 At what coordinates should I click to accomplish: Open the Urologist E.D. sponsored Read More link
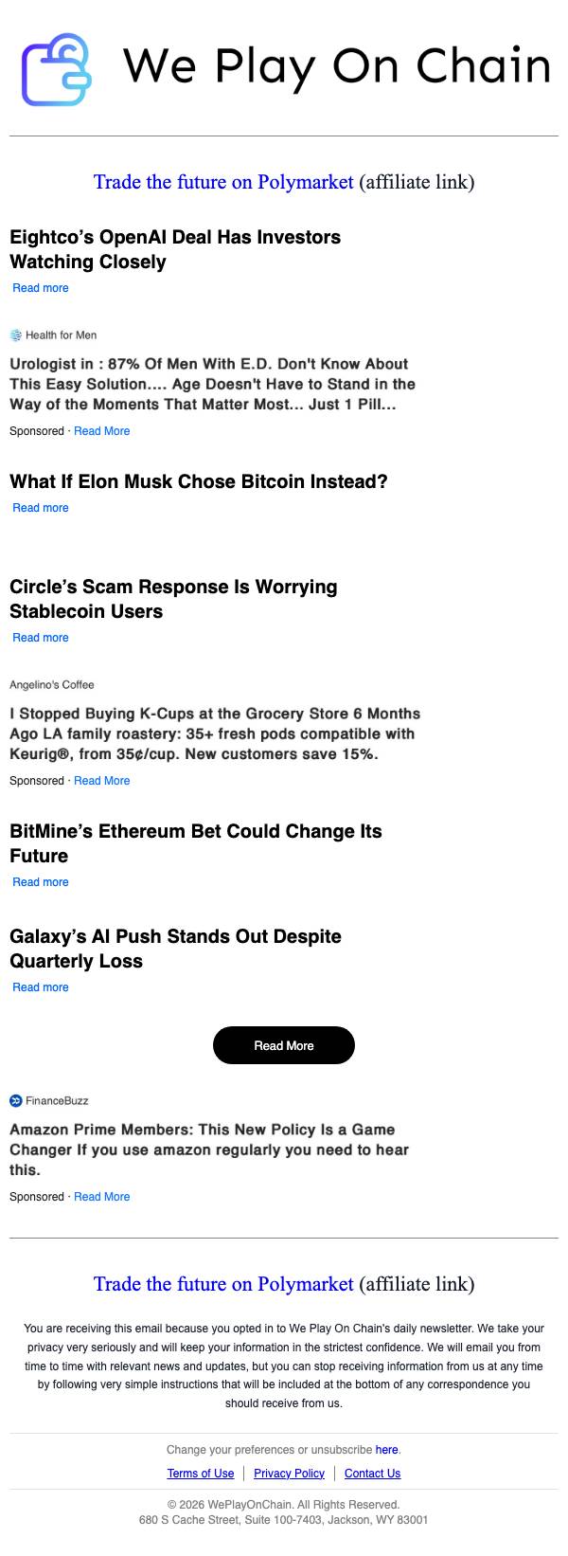102,431
